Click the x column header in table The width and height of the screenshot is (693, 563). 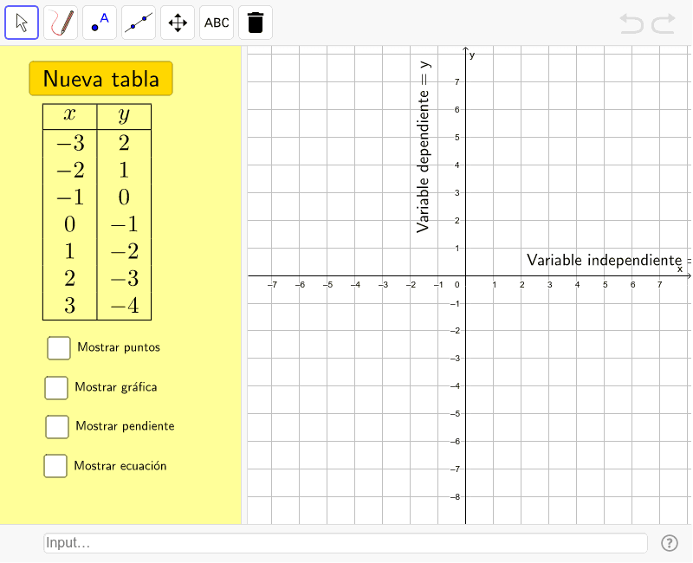69,116
